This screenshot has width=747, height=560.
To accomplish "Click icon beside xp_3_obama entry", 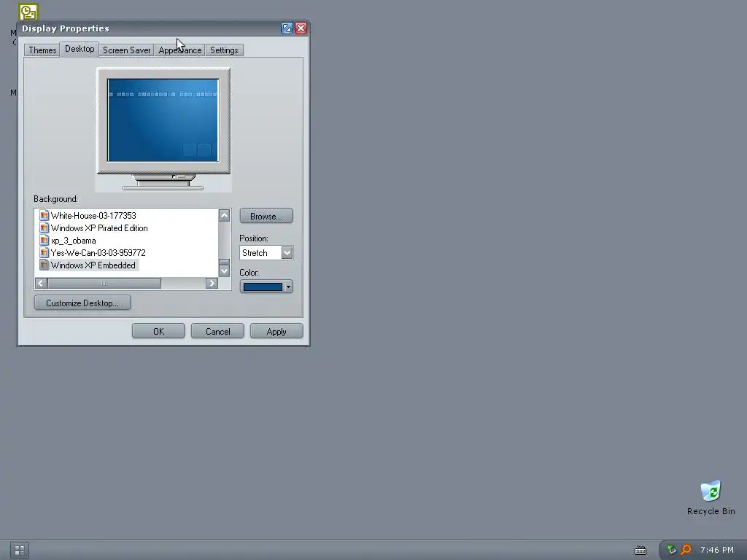I will 44,240.
